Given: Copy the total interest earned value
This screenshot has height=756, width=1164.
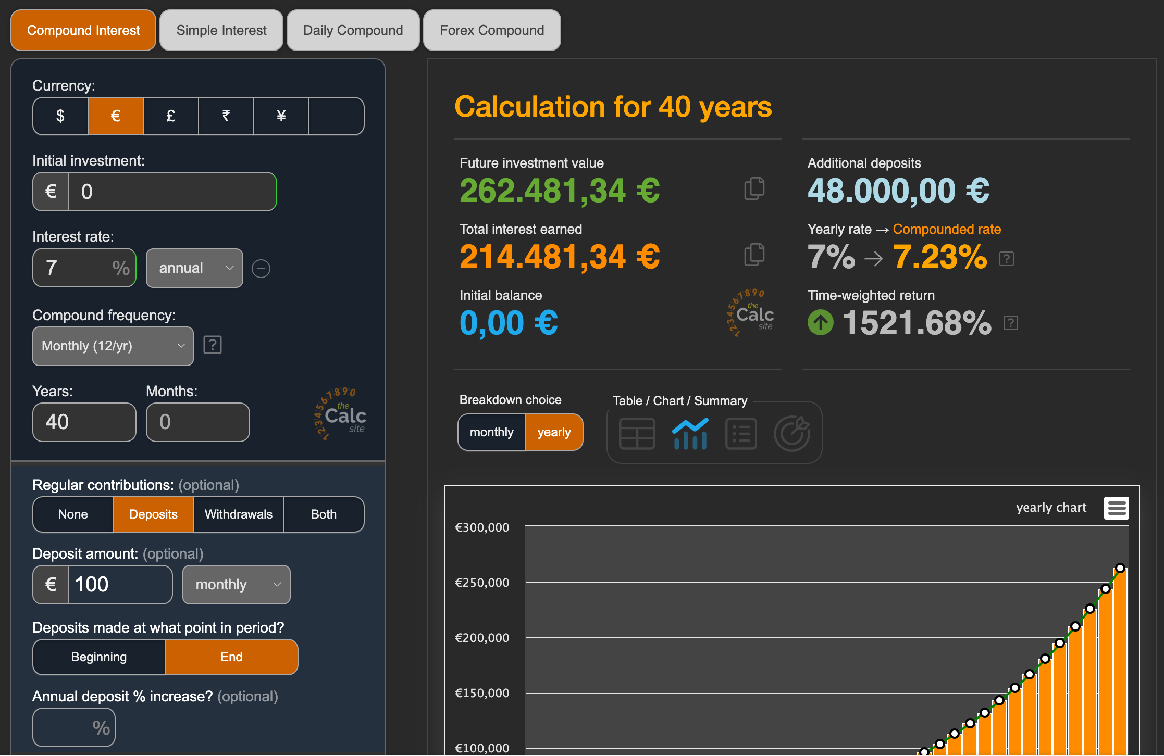Looking at the screenshot, I should tap(754, 255).
